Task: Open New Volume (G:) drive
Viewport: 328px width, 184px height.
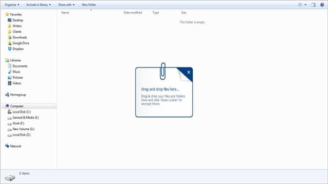Action: pos(24,129)
